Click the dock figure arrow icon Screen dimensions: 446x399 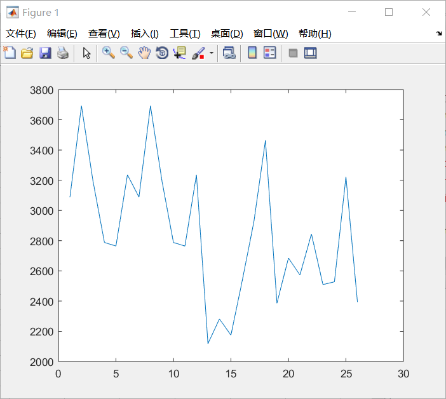coord(438,34)
